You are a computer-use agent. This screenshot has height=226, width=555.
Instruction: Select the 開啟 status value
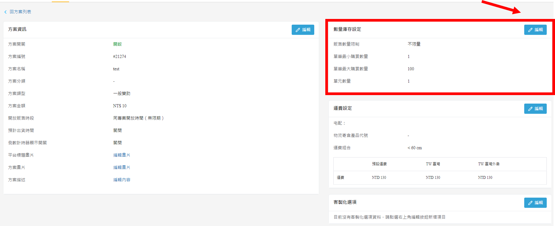[x=118, y=44]
